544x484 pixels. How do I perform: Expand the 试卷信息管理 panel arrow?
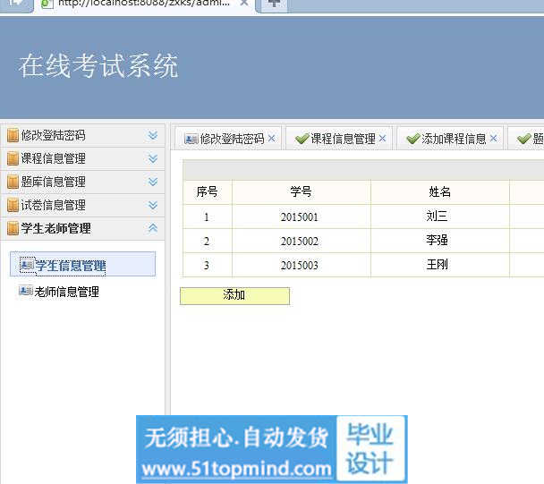pos(153,206)
